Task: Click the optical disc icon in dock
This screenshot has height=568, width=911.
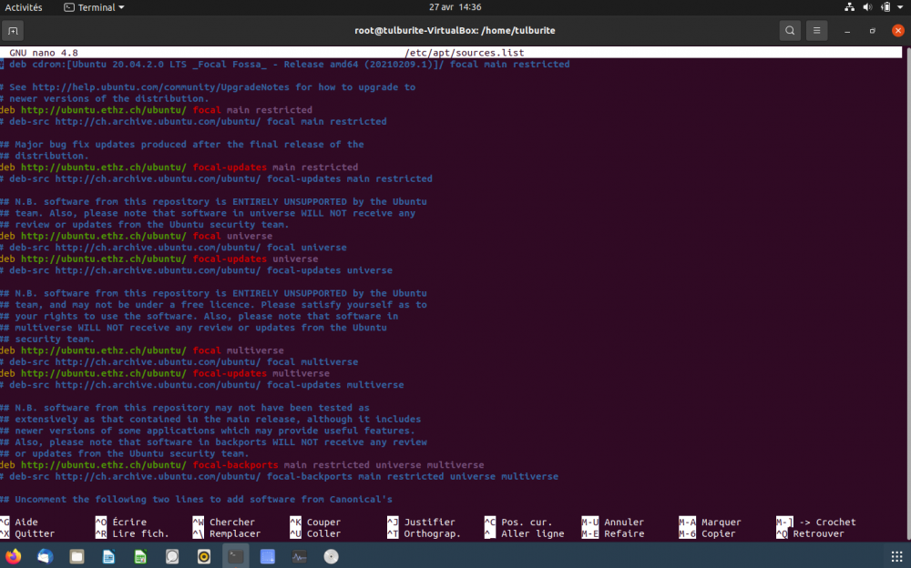Action: (332, 556)
